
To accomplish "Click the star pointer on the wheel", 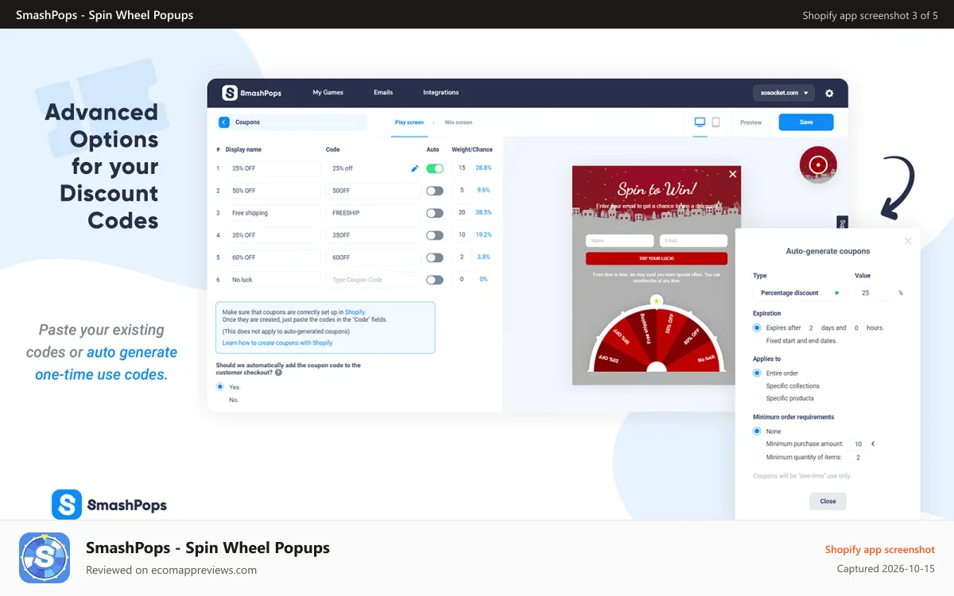I will click(656, 300).
